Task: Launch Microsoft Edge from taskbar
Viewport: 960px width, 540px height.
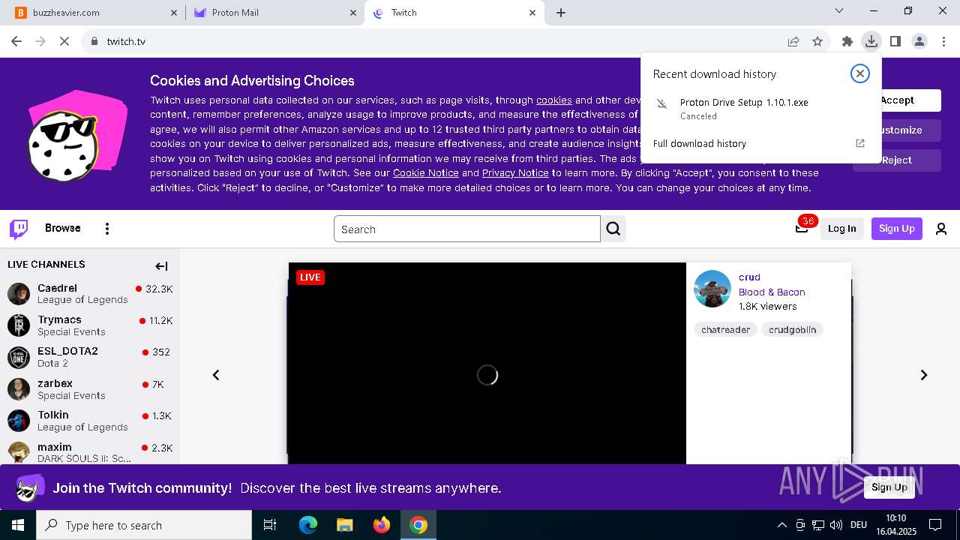Action: tap(308, 525)
